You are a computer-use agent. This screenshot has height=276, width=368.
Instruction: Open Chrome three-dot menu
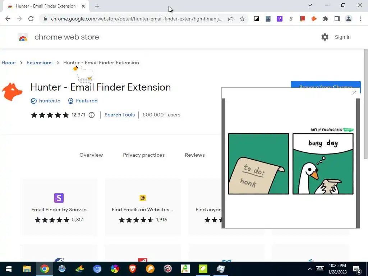[360, 19]
